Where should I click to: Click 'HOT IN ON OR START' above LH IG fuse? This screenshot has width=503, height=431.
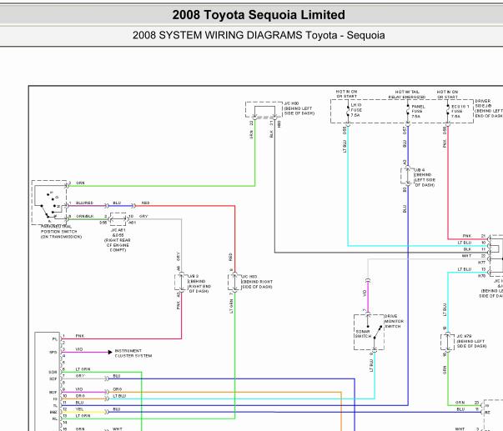click(346, 94)
